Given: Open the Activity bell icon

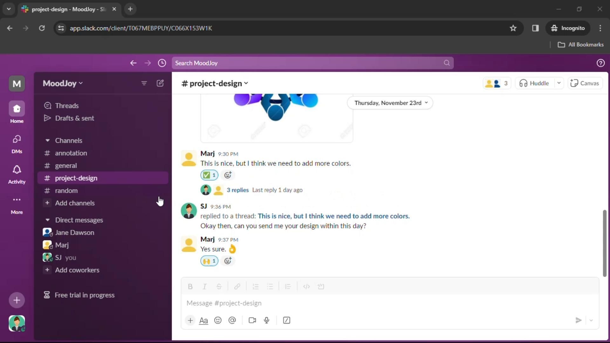Looking at the screenshot, I should pos(17,174).
